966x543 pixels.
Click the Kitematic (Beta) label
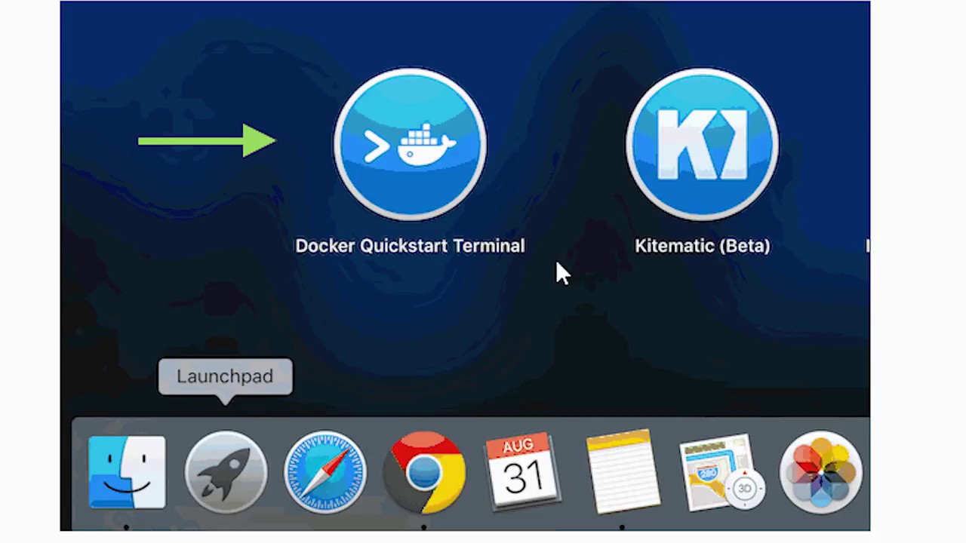click(x=702, y=246)
